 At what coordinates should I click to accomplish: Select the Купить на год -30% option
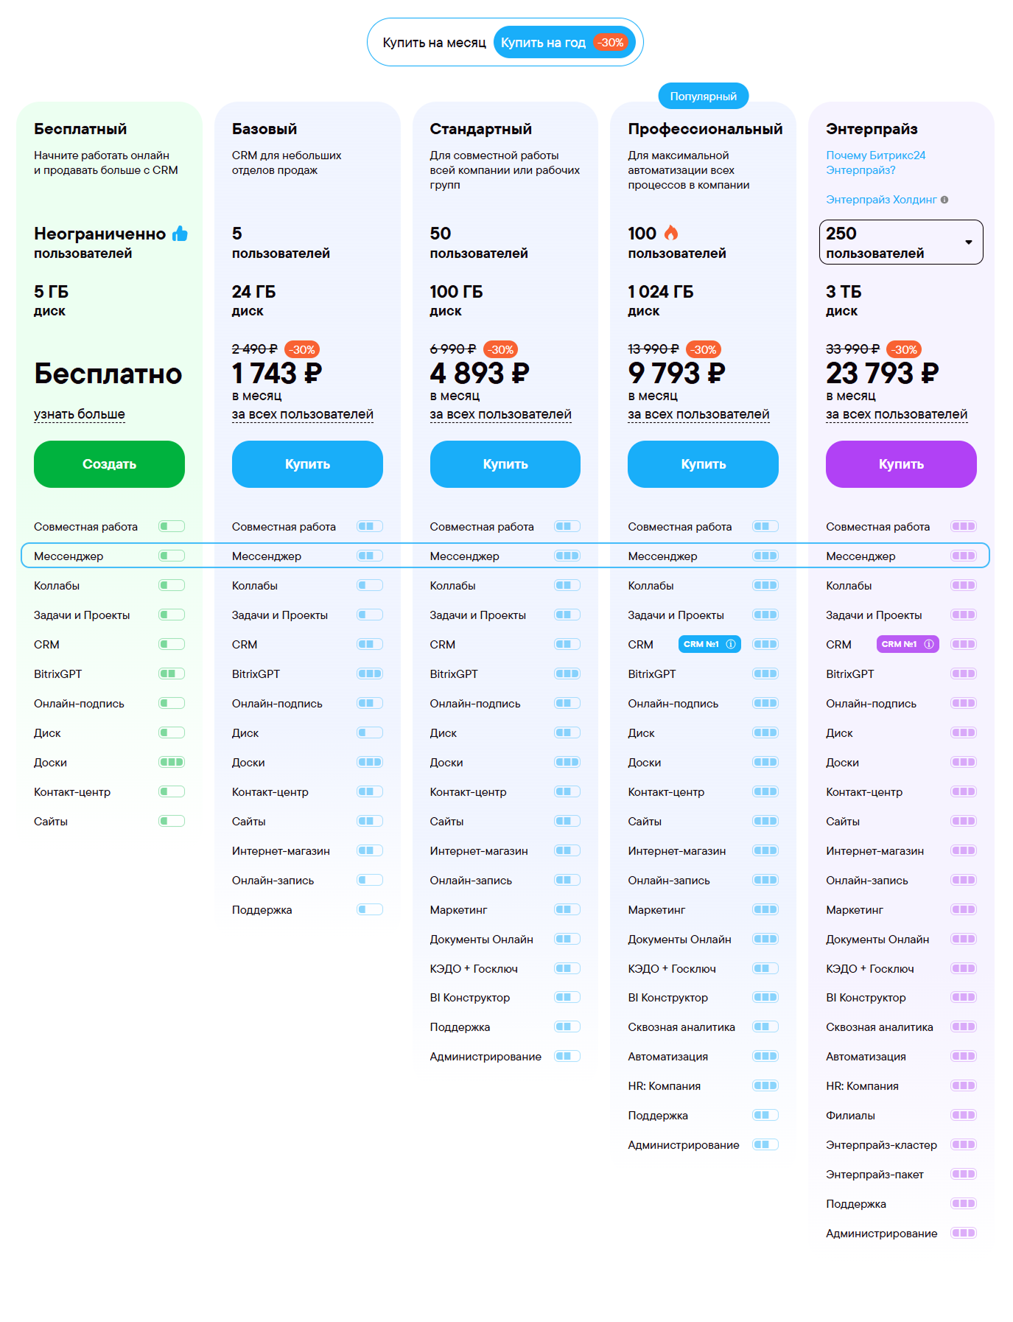pos(564,43)
